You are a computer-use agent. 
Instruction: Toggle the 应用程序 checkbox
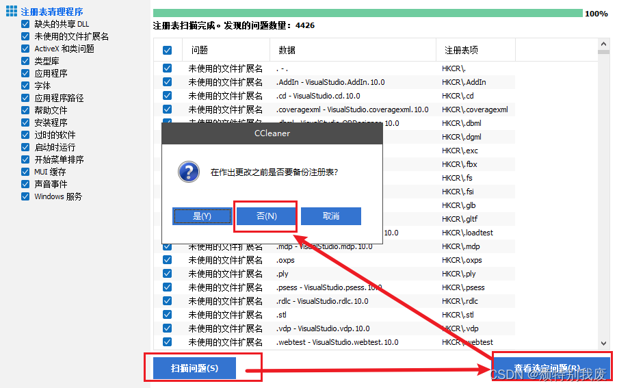(25, 73)
